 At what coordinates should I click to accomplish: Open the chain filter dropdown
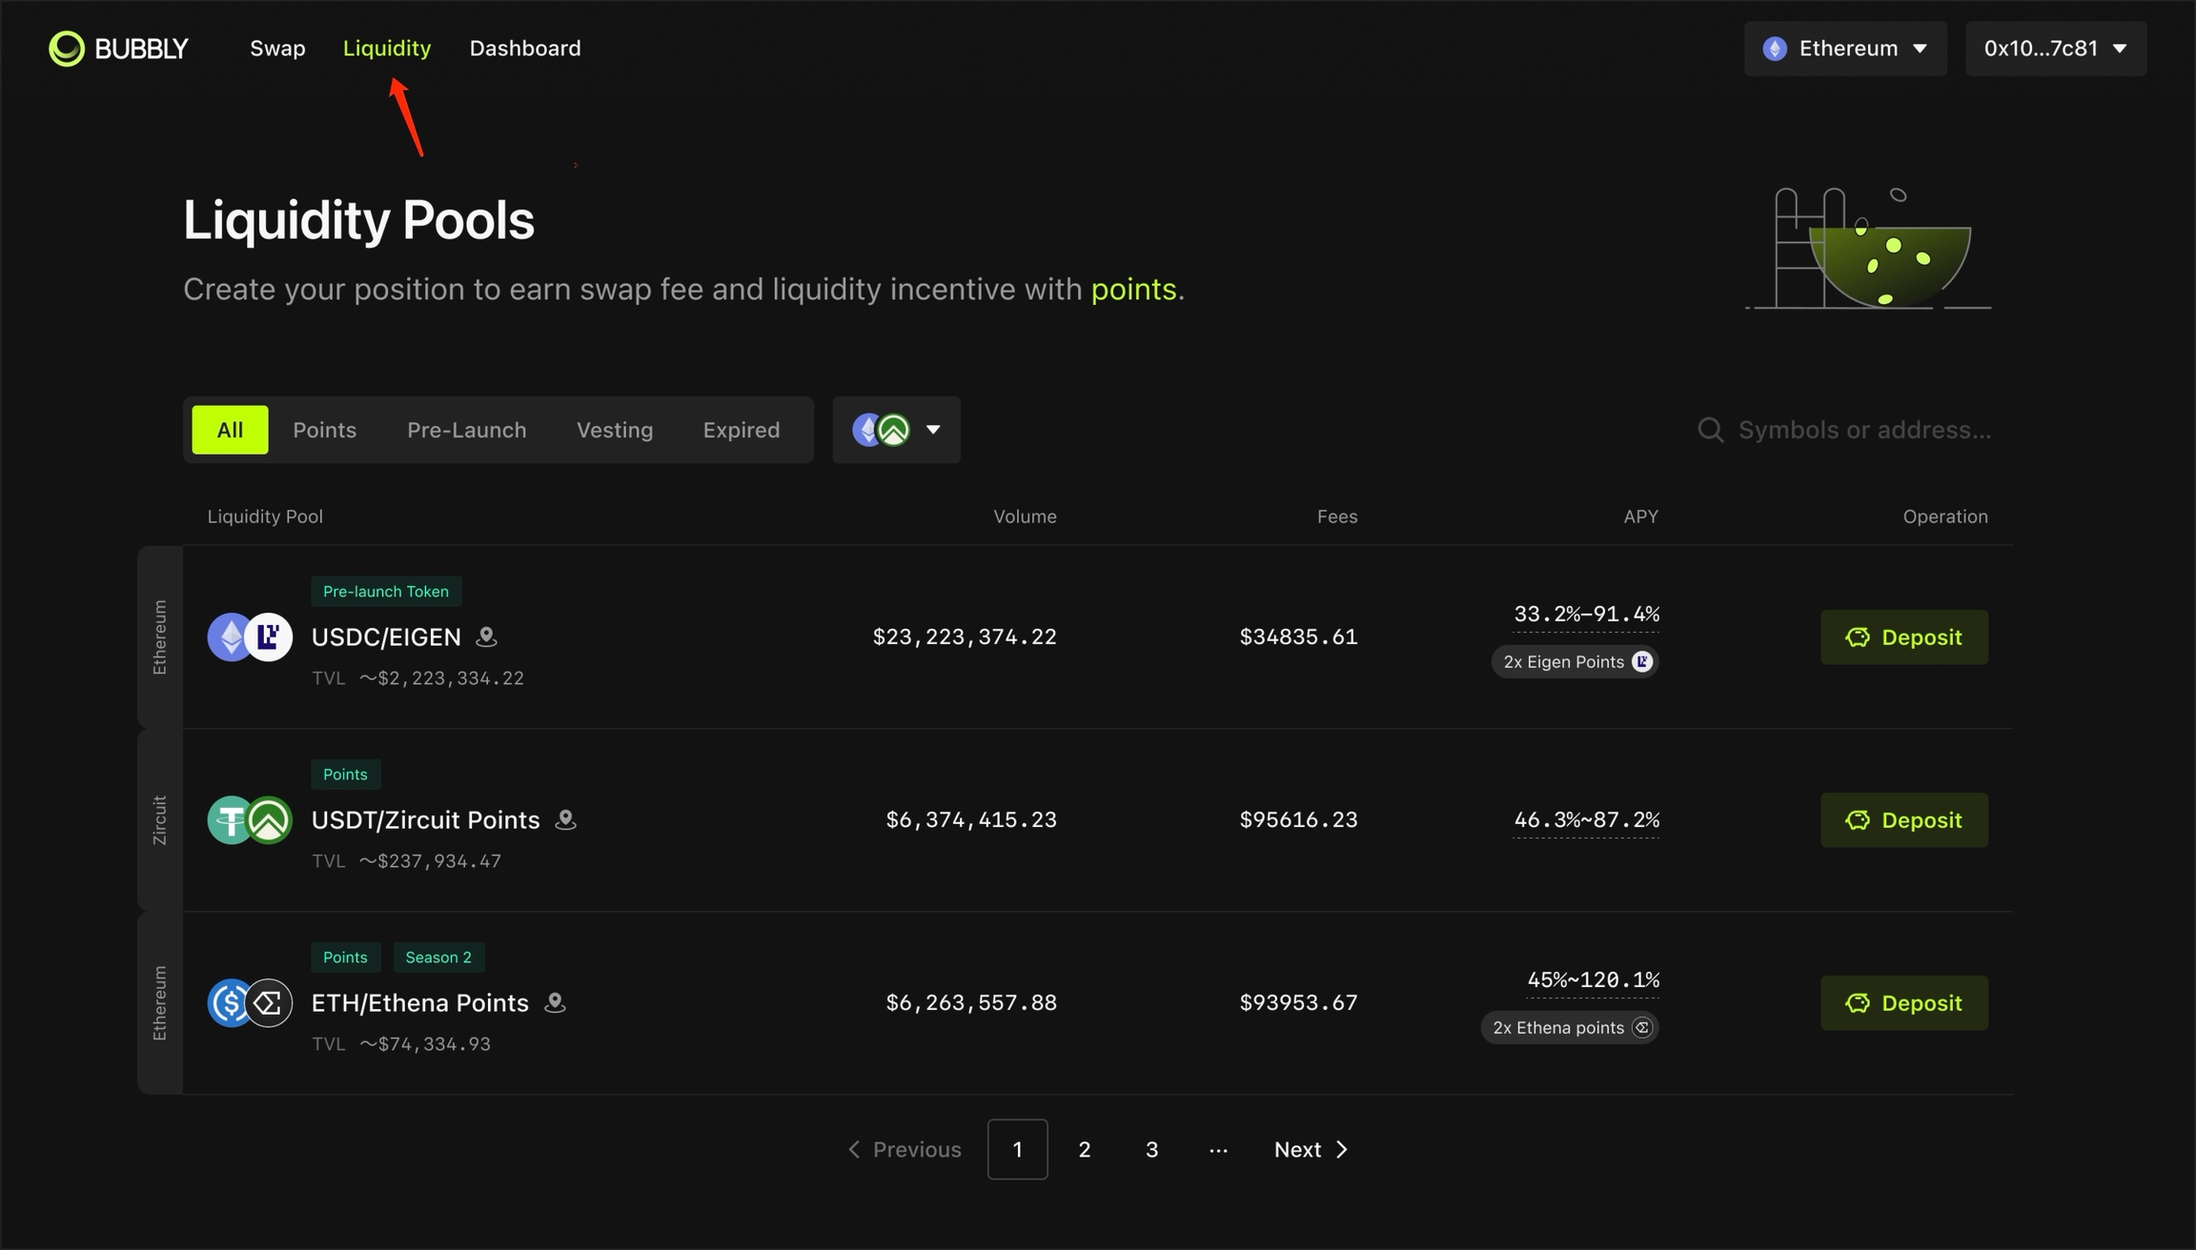896,430
